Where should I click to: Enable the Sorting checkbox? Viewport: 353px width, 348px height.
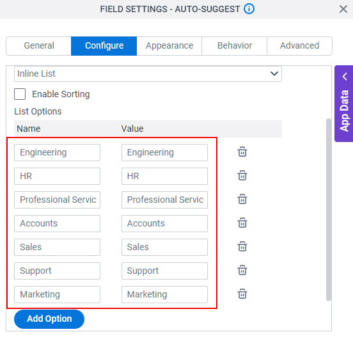(20, 94)
